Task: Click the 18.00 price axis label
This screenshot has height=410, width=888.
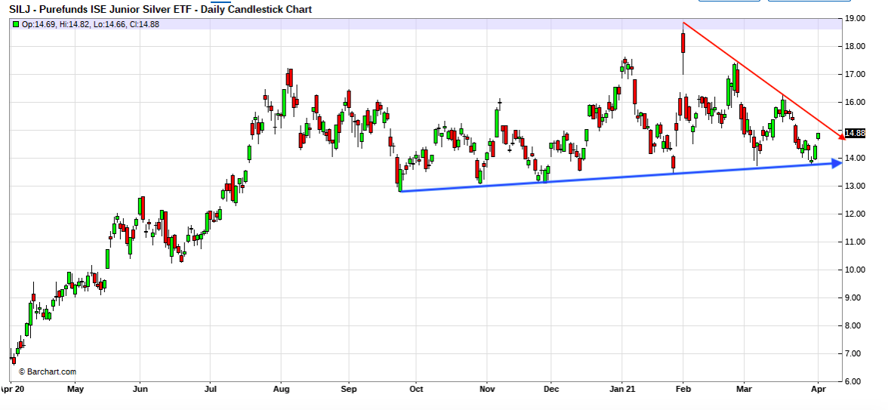Action: [856, 47]
